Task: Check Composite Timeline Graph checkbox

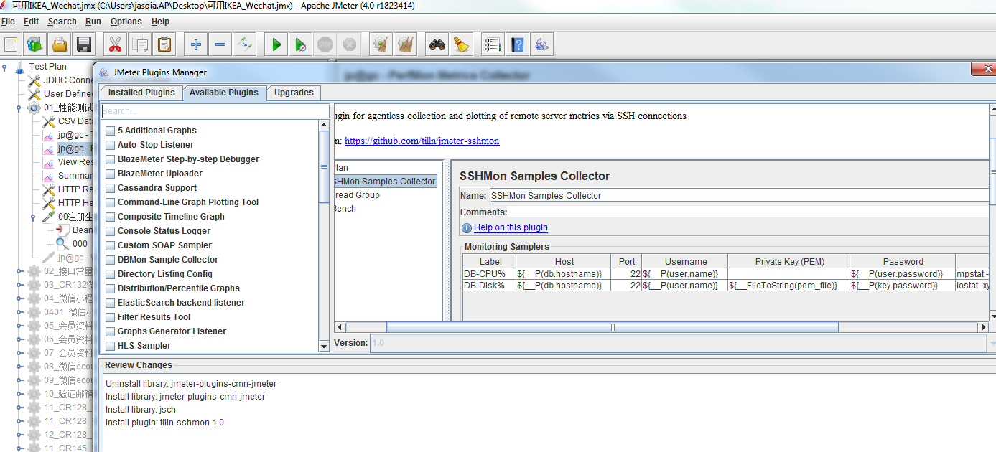Action: [x=110, y=217]
